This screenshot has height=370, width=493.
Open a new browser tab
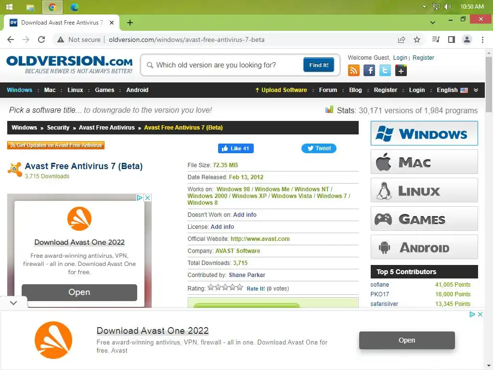click(x=130, y=23)
